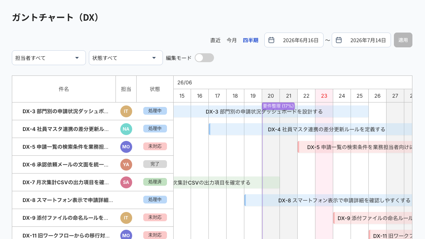The image size is (425, 239).
Task: Click SA avatar in DX-7 row
Action: [126, 182]
